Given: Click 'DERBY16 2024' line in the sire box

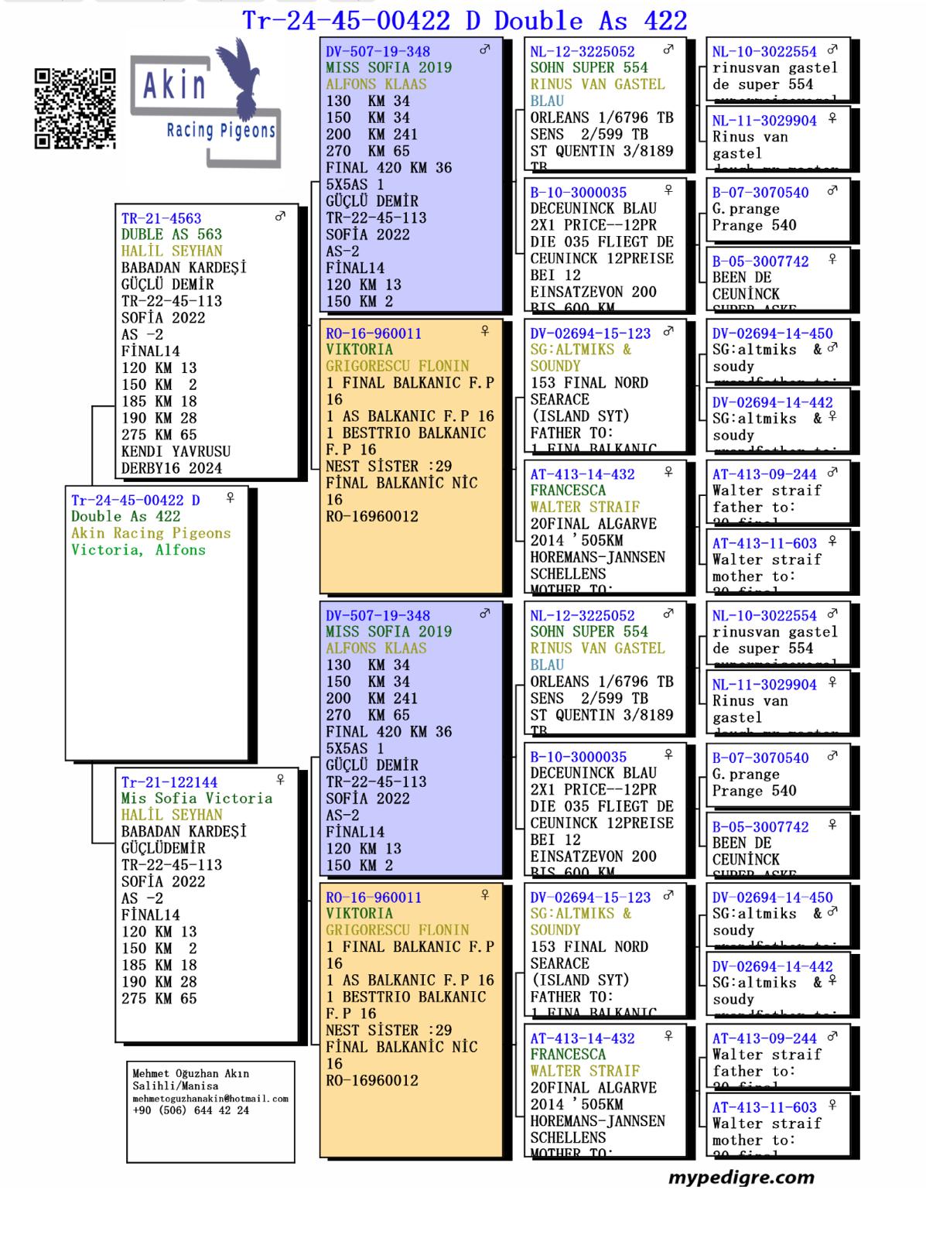Looking at the screenshot, I should [x=171, y=468].
